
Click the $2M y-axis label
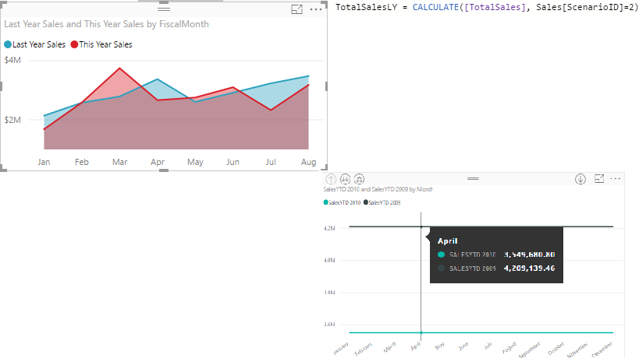click(12, 120)
